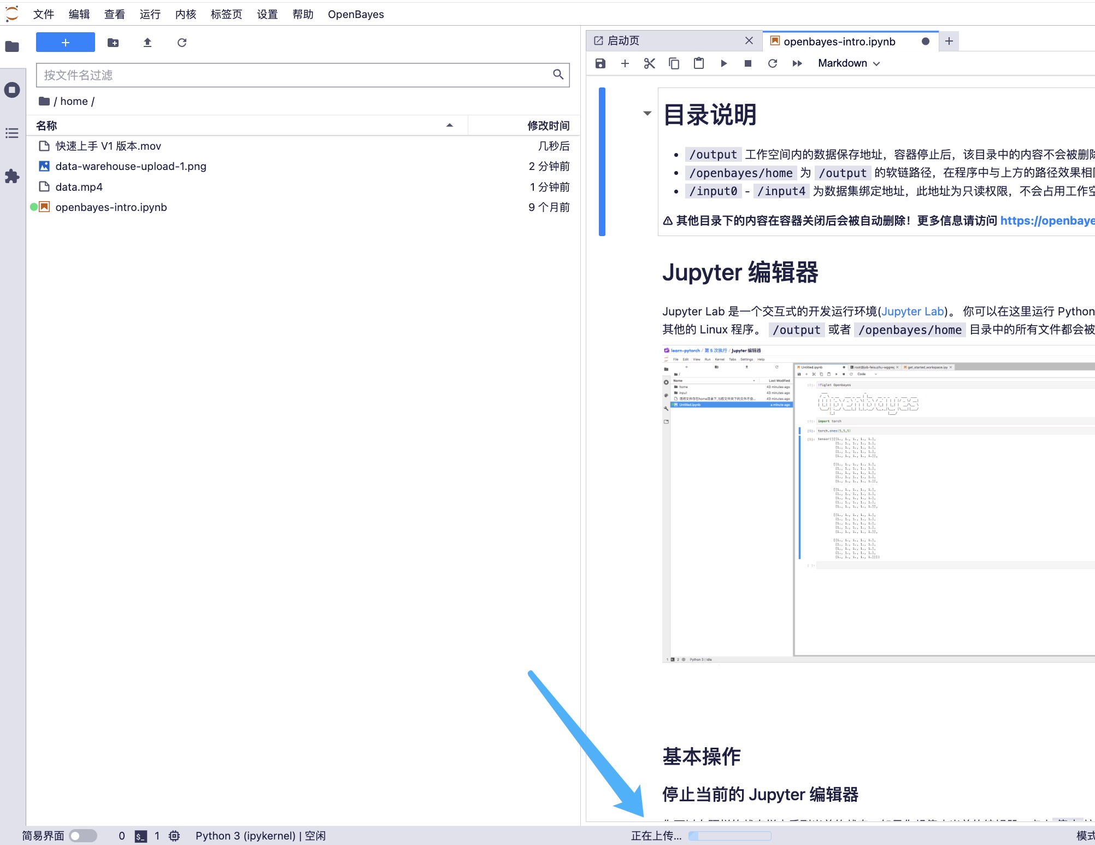The width and height of the screenshot is (1095, 845).
Task: Open the 内核 menu
Action: (185, 14)
